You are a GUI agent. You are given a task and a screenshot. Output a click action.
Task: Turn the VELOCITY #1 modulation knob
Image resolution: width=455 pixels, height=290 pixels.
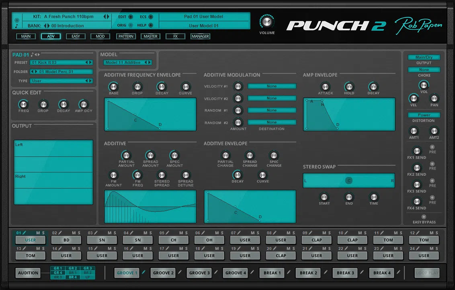(238, 86)
